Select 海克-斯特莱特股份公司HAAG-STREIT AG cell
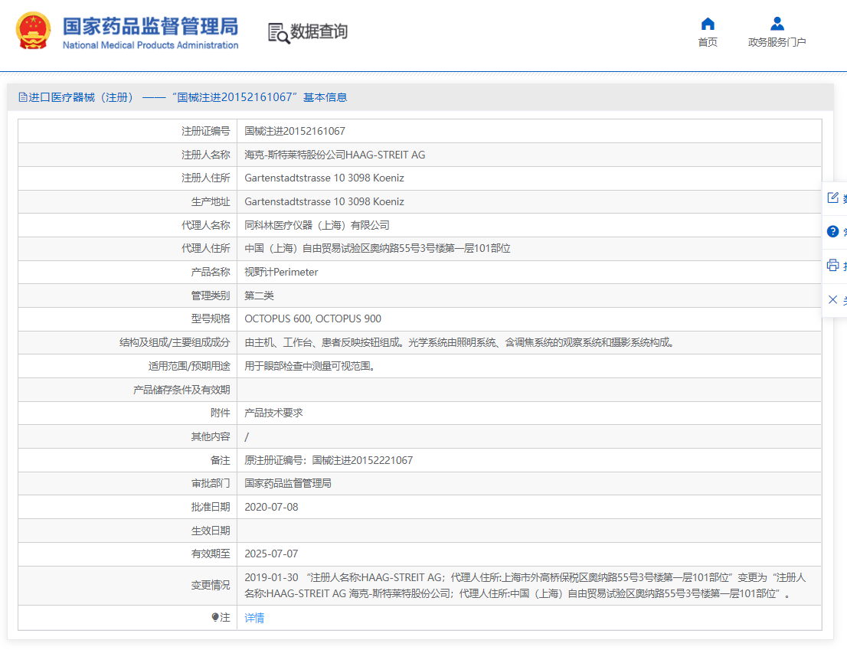Screen dimensions: 847x650 click(335, 155)
